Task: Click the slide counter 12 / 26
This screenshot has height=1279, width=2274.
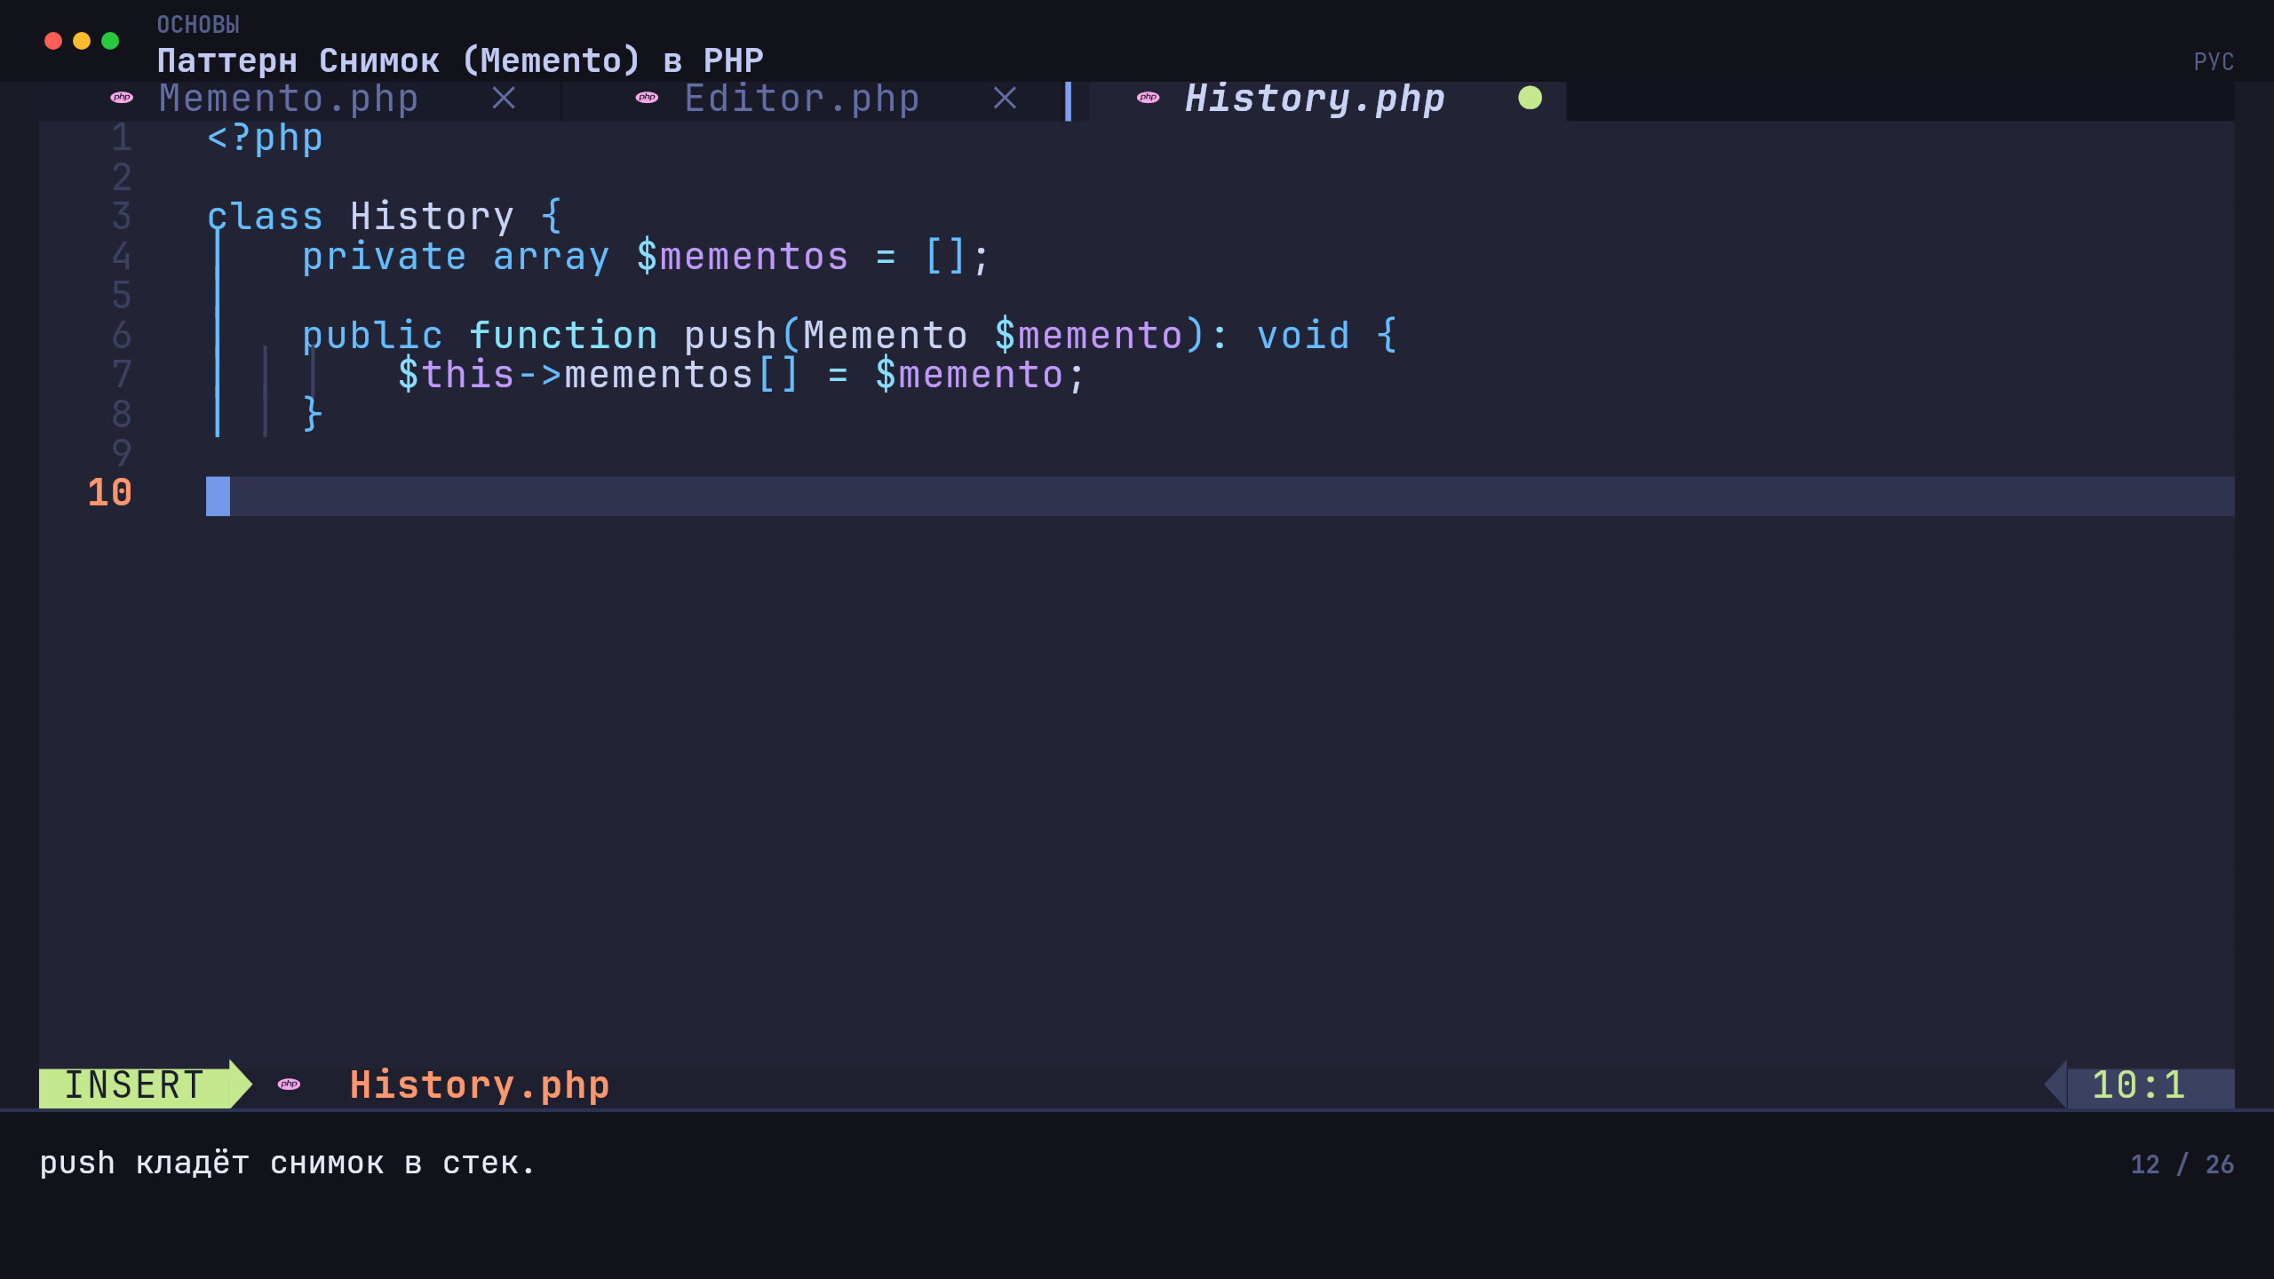Action: 2182,1164
